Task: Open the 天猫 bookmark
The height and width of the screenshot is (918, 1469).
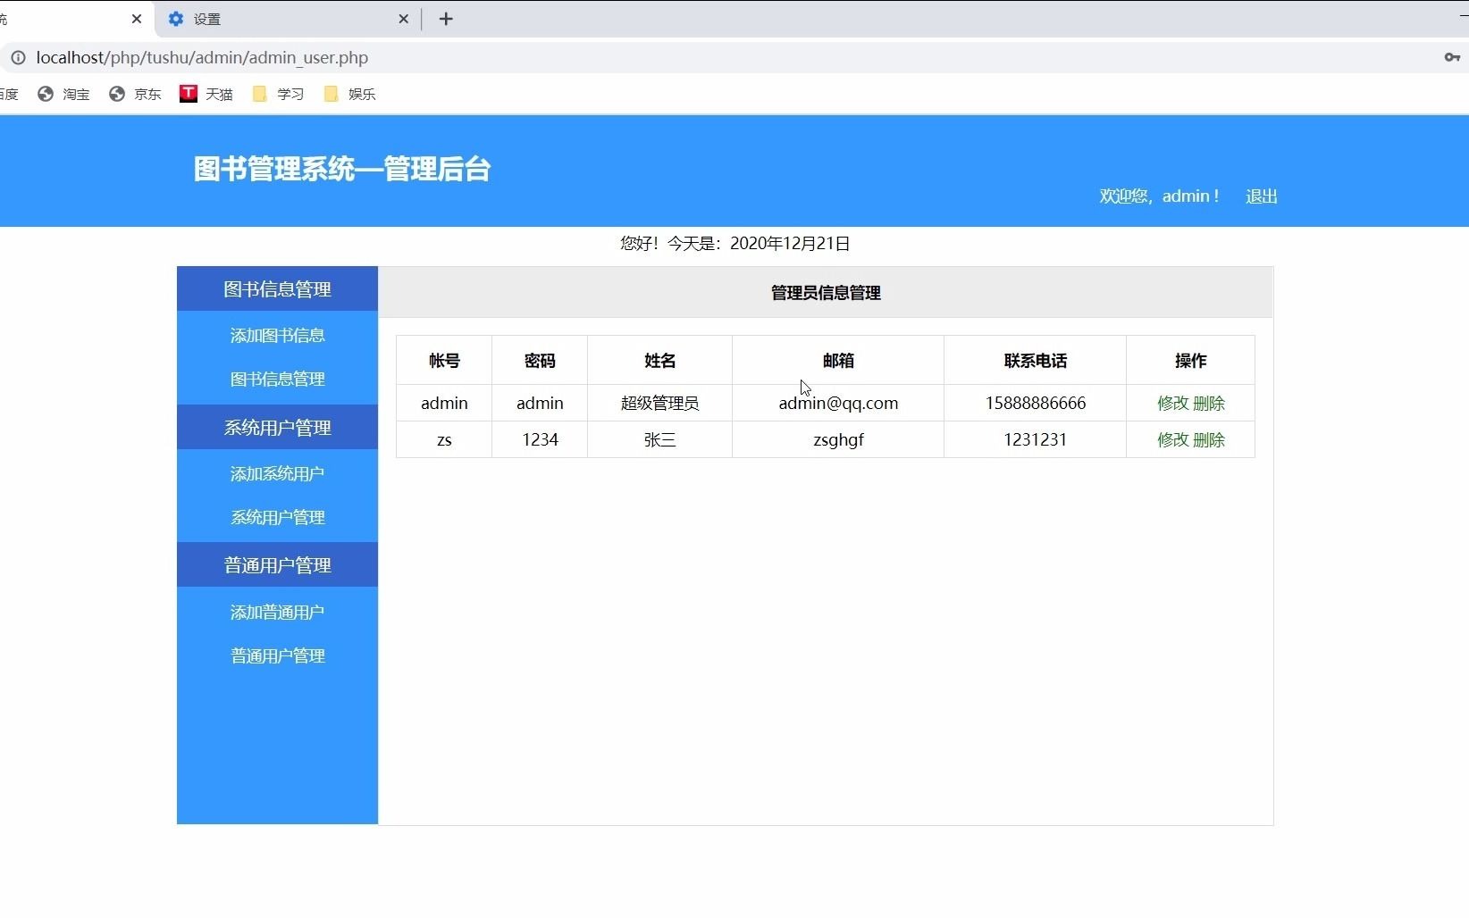Action: point(206,94)
